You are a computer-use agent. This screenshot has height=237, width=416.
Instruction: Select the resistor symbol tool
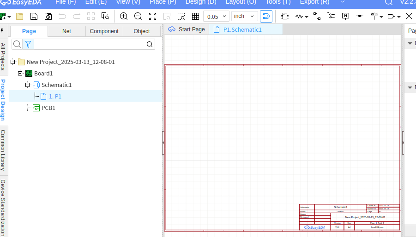(299, 17)
